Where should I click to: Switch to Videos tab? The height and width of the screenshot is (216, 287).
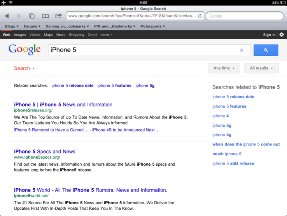[x=35, y=35]
